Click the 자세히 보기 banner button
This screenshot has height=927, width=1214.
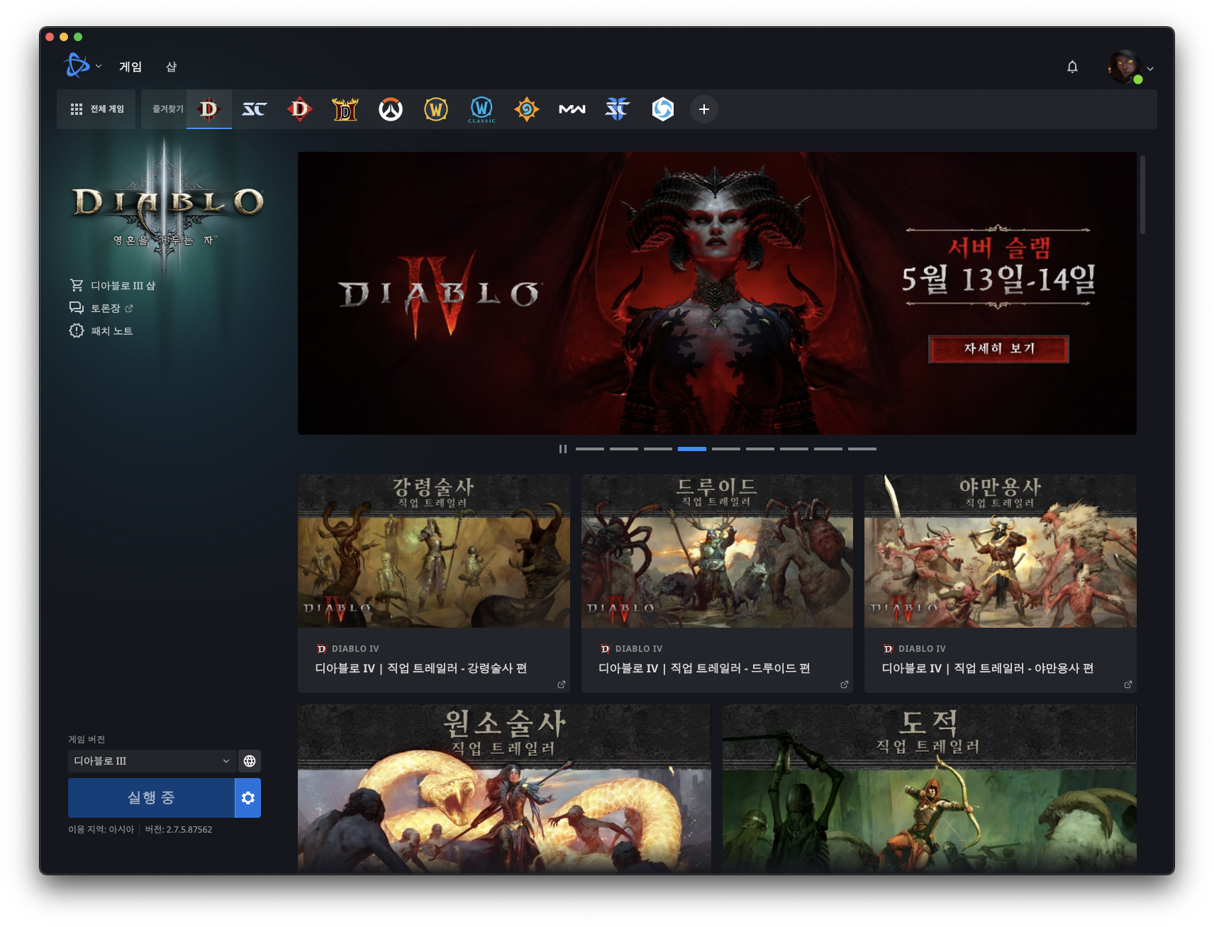(998, 349)
